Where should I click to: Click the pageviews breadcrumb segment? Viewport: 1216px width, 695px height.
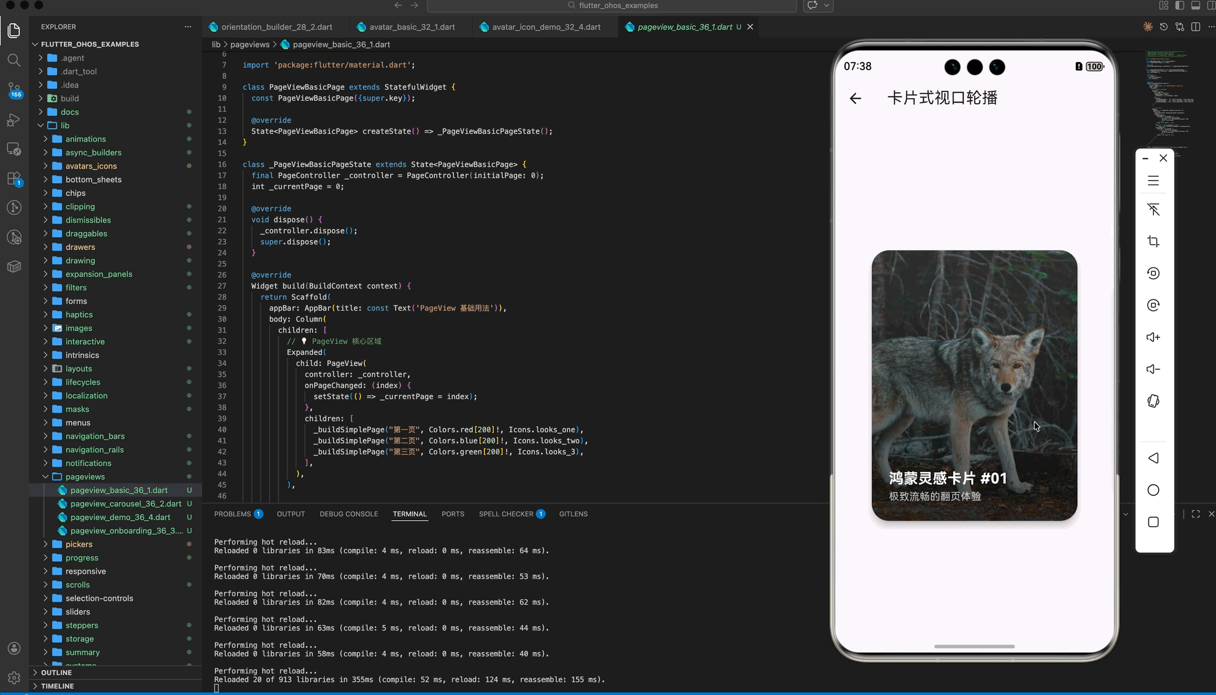click(x=249, y=44)
